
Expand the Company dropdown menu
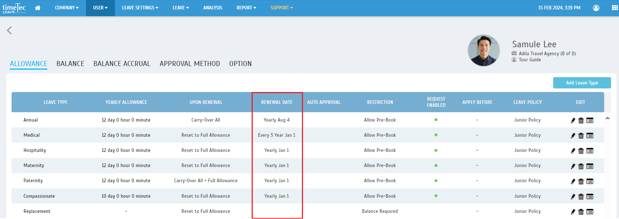point(67,8)
